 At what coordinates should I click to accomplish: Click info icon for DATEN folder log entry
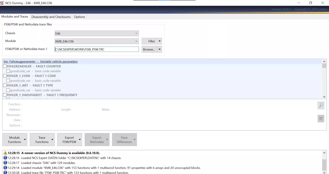coord(5,158)
